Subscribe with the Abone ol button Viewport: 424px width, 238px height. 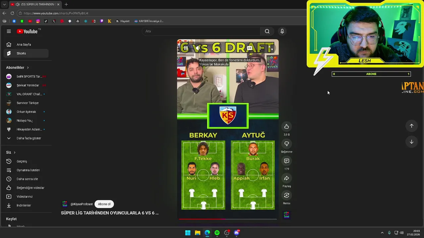coord(104,204)
